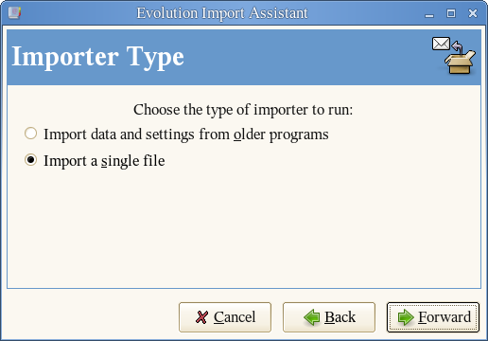Click the 'Choose the type of importer' text
Screen dimensions: 488x341
pyautogui.click(x=243, y=110)
